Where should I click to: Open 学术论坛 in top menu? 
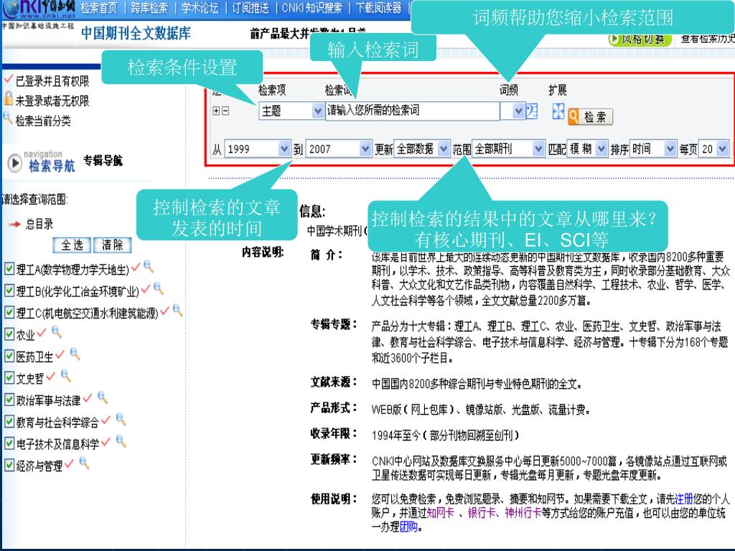pyautogui.click(x=200, y=8)
